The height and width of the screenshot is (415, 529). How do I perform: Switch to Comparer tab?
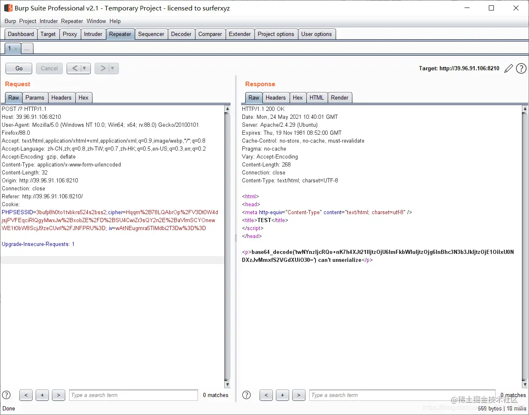[210, 34]
